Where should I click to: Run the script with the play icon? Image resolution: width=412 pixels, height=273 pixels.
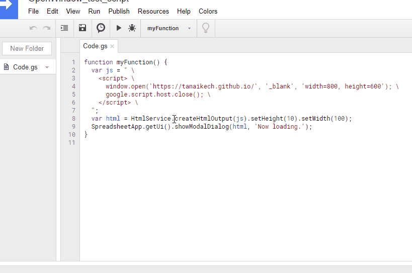click(119, 28)
